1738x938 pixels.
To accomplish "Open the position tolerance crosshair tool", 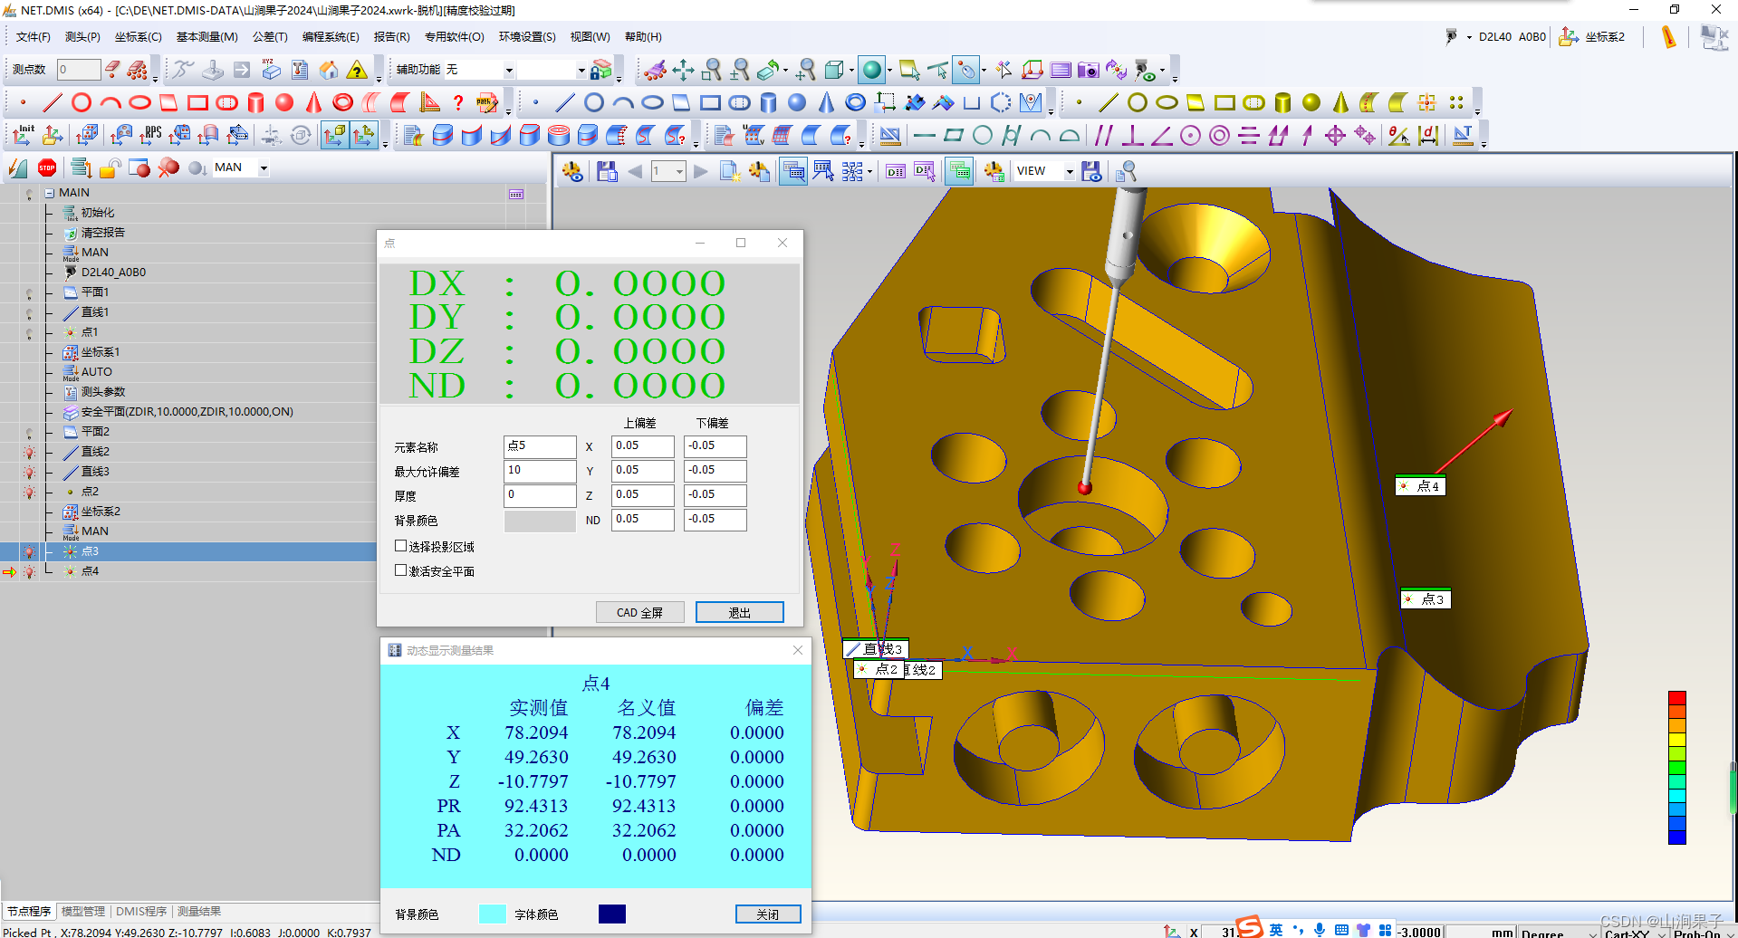I will (1335, 135).
